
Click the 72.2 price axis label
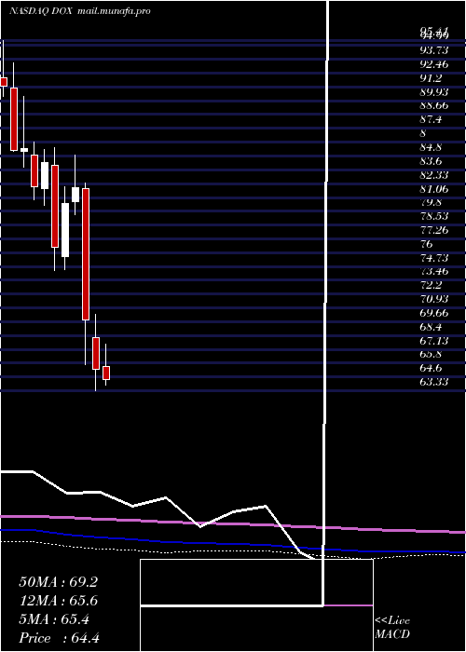[431, 285]
